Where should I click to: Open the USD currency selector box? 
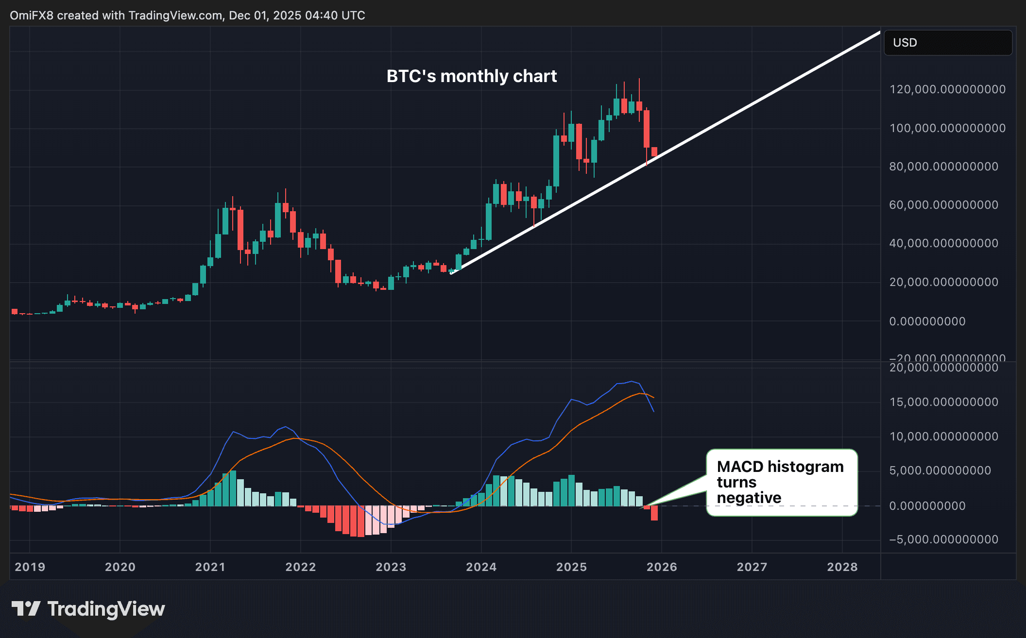948,43
